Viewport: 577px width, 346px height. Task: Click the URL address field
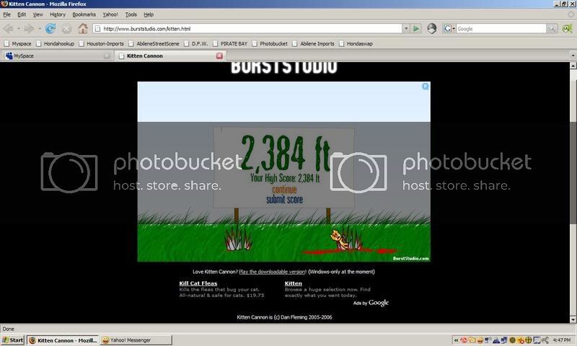coord(247,28)
